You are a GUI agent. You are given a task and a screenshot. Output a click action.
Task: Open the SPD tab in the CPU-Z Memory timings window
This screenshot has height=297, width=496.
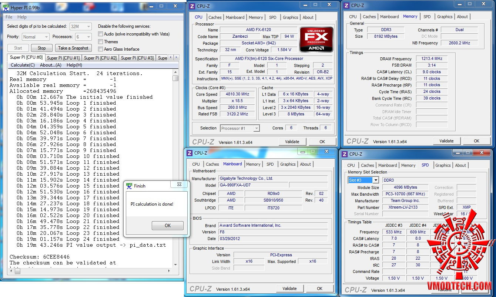(x=427, y=17)
